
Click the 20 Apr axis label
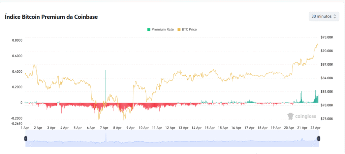pos(289,128)
